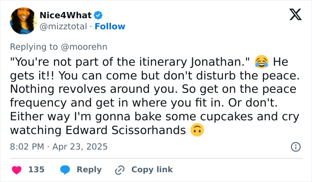Follow the Nice4What account
Image resolution: width=312 pixels, height=182 pixels.
111,27
